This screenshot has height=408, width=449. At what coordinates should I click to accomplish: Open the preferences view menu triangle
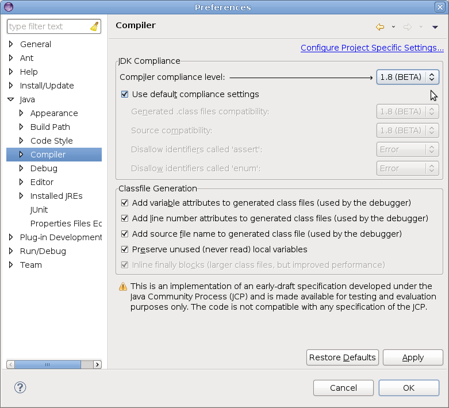(x=435, y=27)
